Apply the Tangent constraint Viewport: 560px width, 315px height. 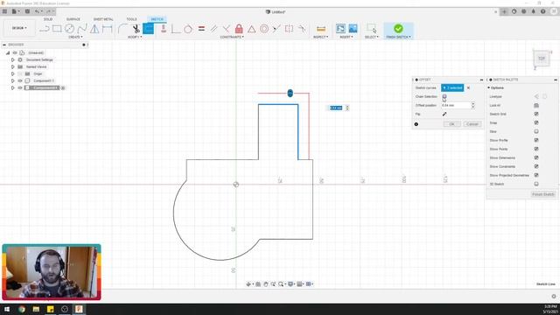[188, 29]
